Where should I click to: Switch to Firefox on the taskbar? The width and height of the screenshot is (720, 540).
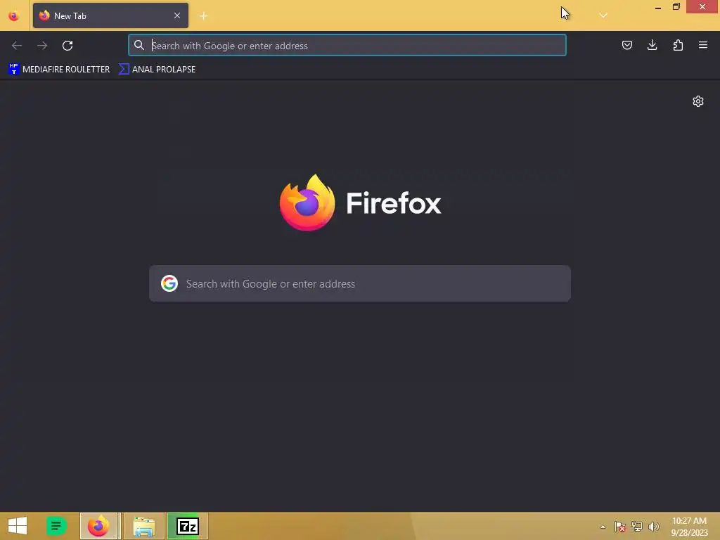(x=100, y=526)
